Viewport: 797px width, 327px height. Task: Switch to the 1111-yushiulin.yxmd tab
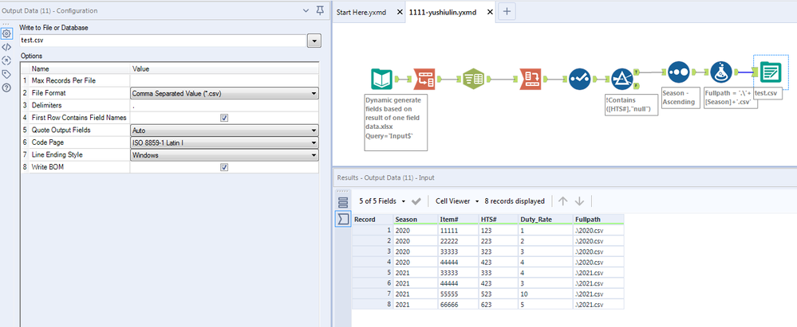click(x=443, y=12)
